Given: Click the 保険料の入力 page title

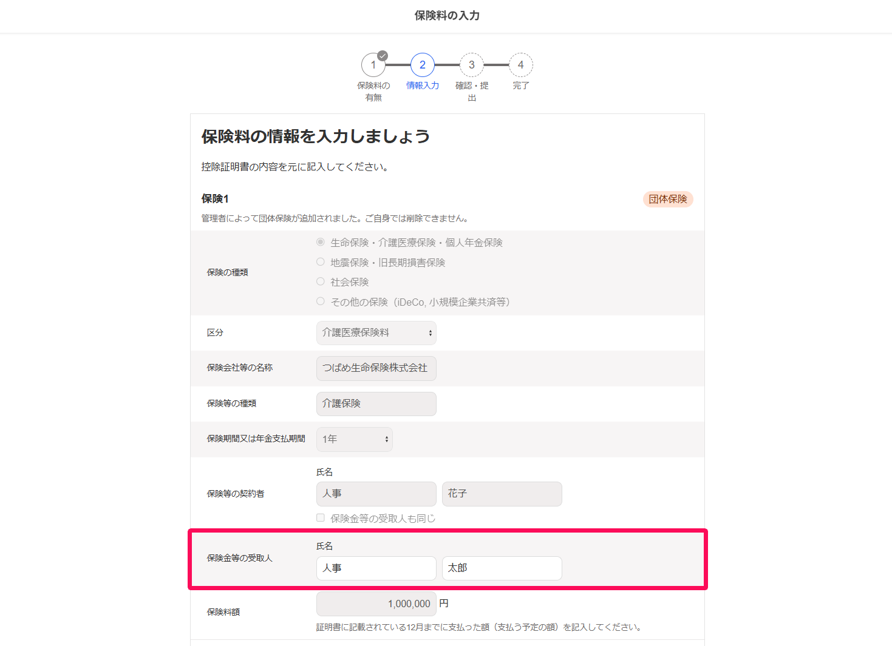Looking at the screenshot, I should point(447,16).
